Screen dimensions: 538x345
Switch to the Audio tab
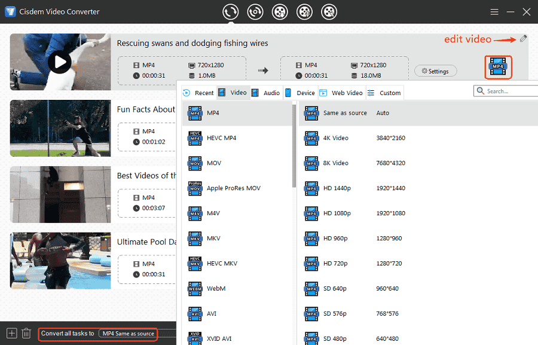266,93
